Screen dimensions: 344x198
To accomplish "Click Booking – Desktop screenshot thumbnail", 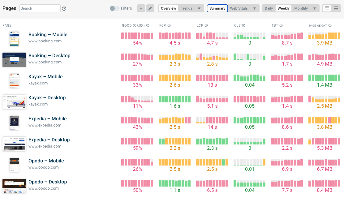I will (14, 60).
